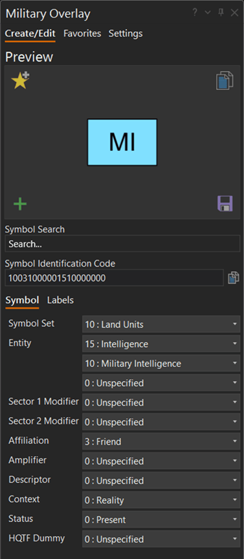This screenshot has height=559, width=244.
Task: Add symbol to favorites star icon
Action: pyautogui.click(x=20, y=80)
